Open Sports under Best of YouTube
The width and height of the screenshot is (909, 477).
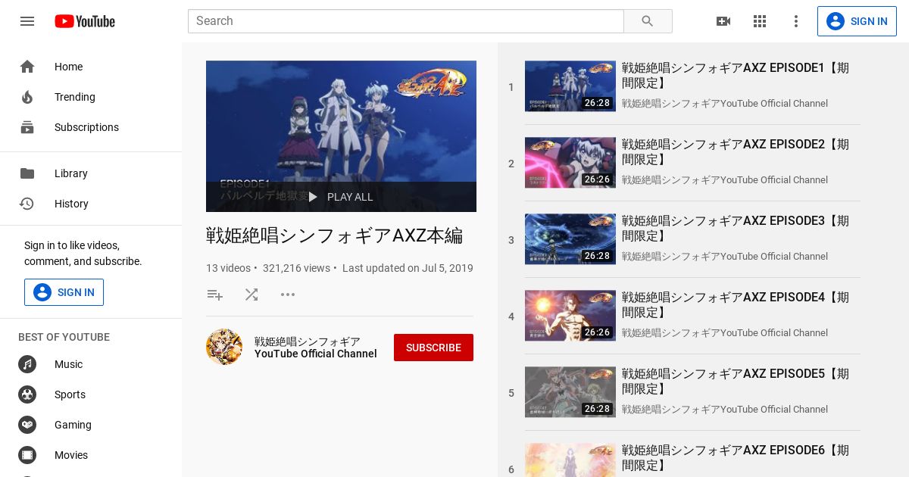(x=91, y=394)
